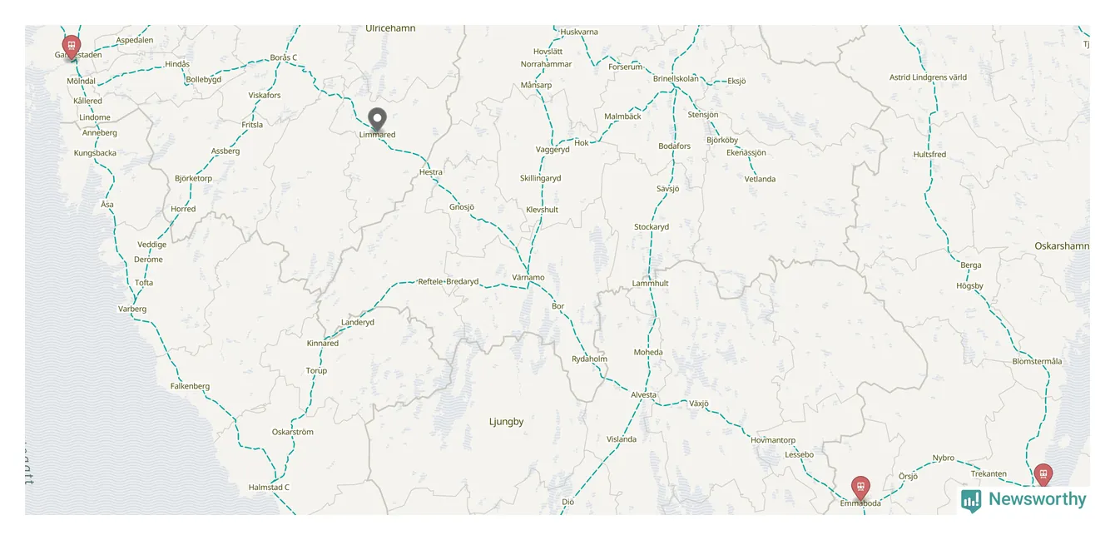This screenshot has width=1115, height=540.
Task: Open the red train marker near Trekanten
Action: click(1043, 474)
